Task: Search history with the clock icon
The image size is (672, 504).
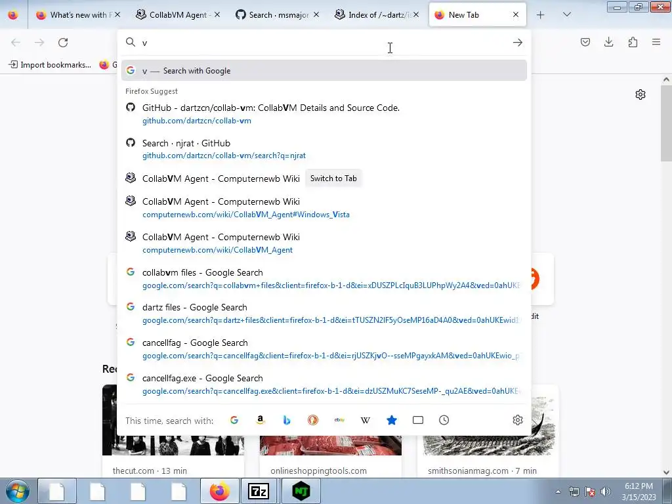Action: (444, 420)
